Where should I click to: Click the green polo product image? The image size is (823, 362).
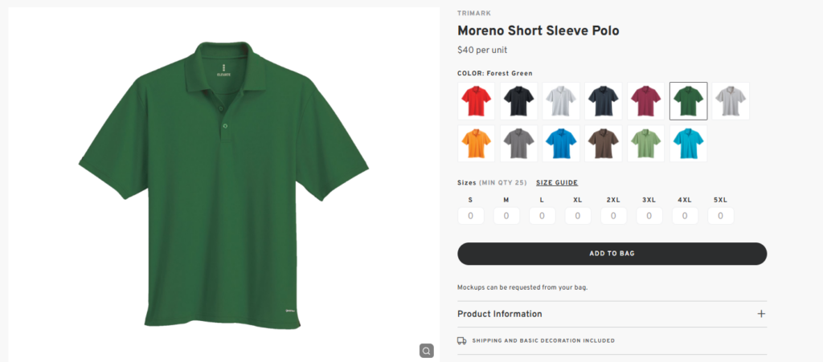tap(223, 185)
